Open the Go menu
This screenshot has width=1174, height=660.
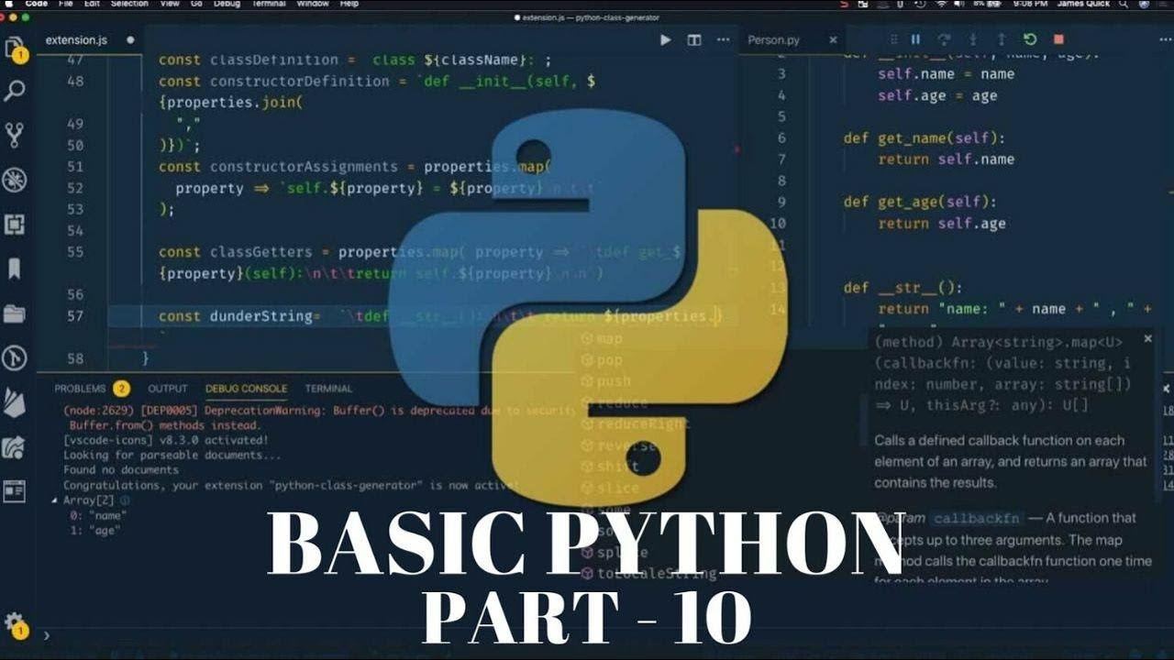195,4
